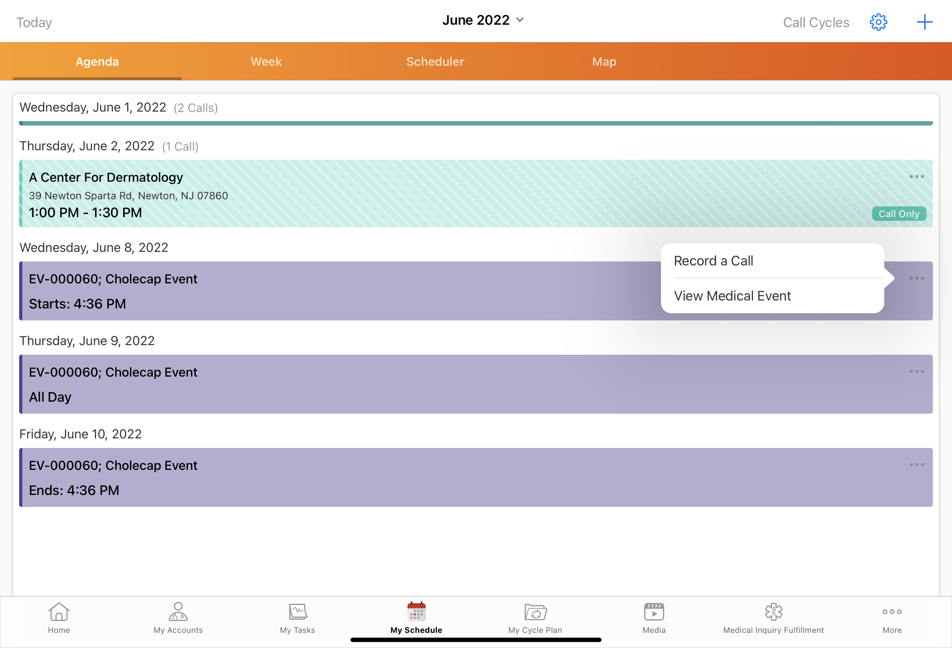Tap the More tab bar icon
The image size is (952, 648).
pos(892,613)
